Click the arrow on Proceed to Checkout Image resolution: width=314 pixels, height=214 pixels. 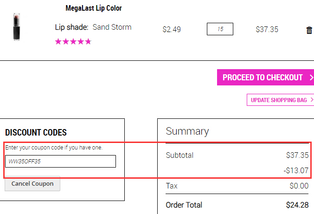coord(311,78)
